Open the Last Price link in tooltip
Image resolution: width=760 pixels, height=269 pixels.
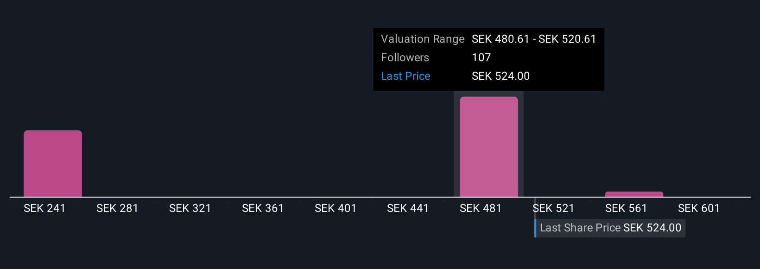(405, 76)
